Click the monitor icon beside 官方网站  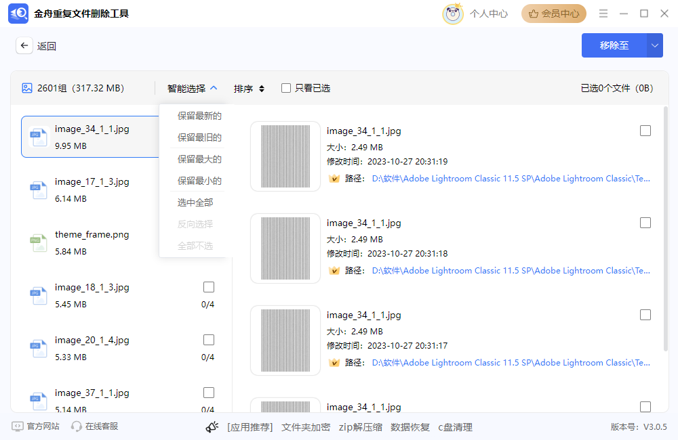pos(18,426)
